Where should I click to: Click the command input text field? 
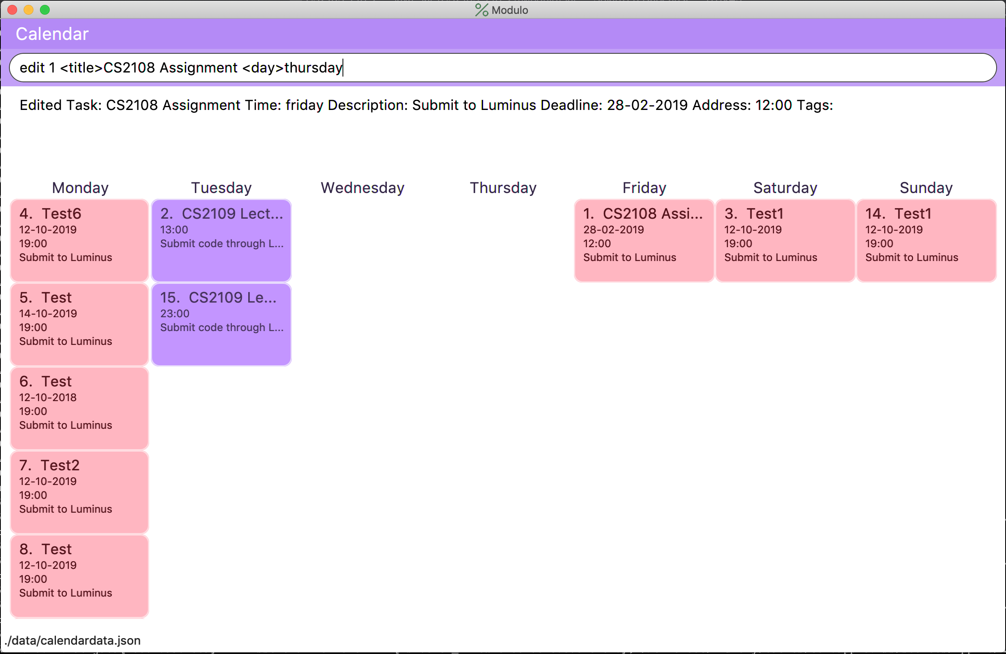click(x=502, y=68)
